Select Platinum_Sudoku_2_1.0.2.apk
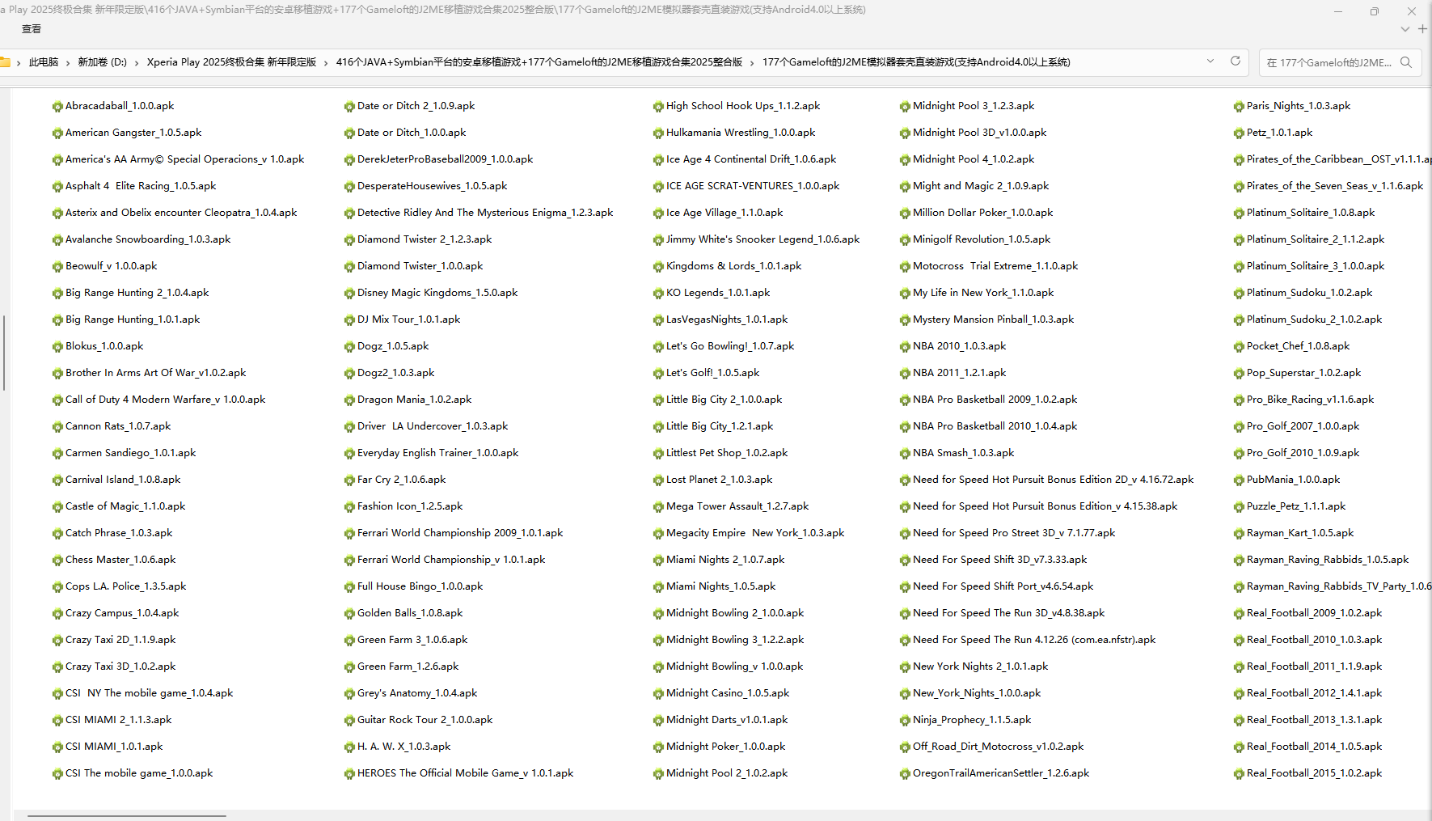This screenshot has width=1432, height=821. pos(1314,320)
